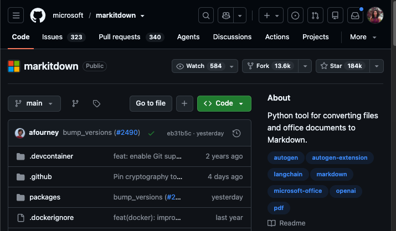Image resolution: width=396 pixels, height=231 pixels.
Task: Fork the markitdown repository
Action: pos(270,66)
